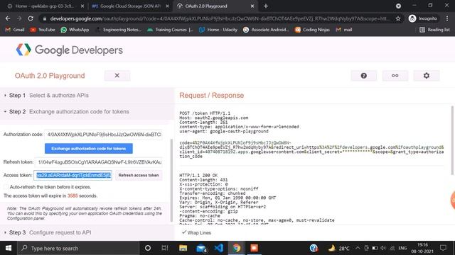Bookmark this page with star icon
Screen dimensions: 455x255
tap(398, 18)
